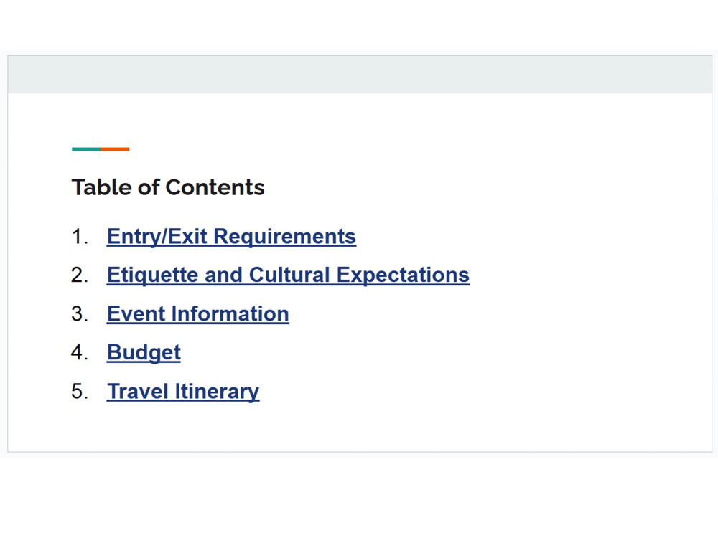Viewport: 718px width, 538px height.
Task: Click the word Cultural in second link
Action: tap(289, 275)
